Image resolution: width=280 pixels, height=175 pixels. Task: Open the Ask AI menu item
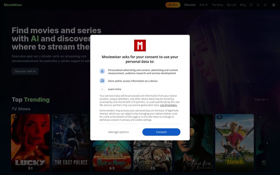(203, 5)
